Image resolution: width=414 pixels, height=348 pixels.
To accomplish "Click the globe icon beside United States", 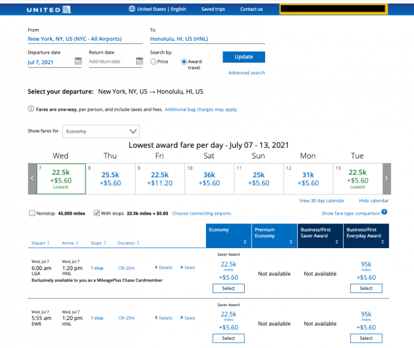I will (x=132, y=9).
